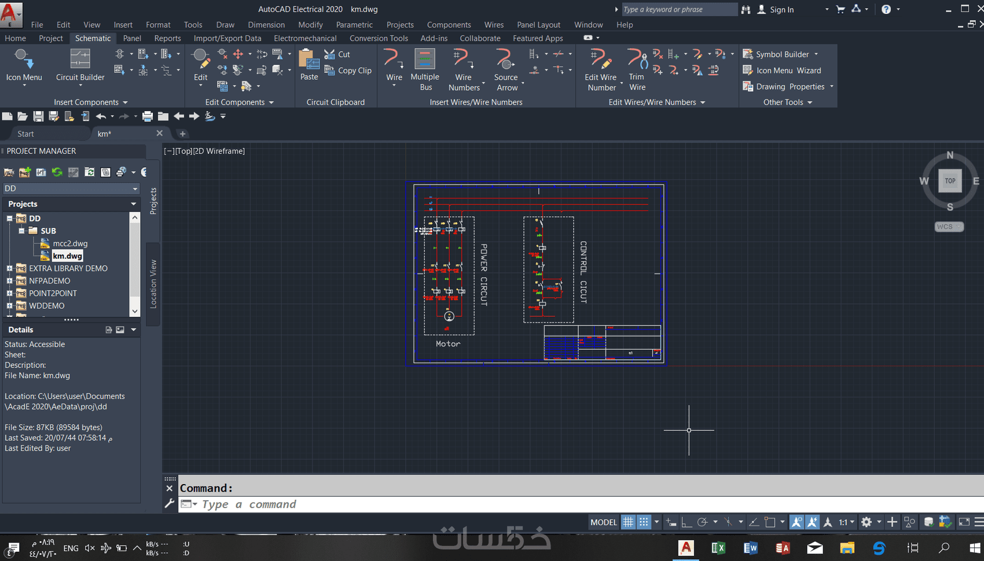Toggle ortho mode in the status bar
This screenshot has width=984, height=561.
[686, 522]
